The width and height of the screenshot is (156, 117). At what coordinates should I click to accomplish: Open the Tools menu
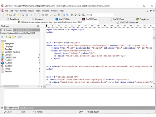[x=38, y=11]
